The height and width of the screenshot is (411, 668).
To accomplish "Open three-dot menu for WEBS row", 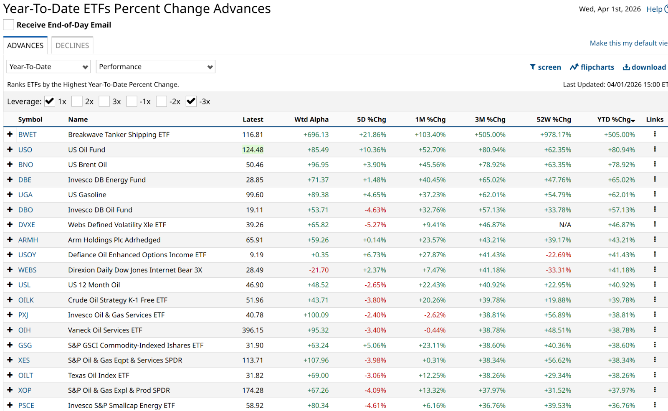I will click(654, 269).
